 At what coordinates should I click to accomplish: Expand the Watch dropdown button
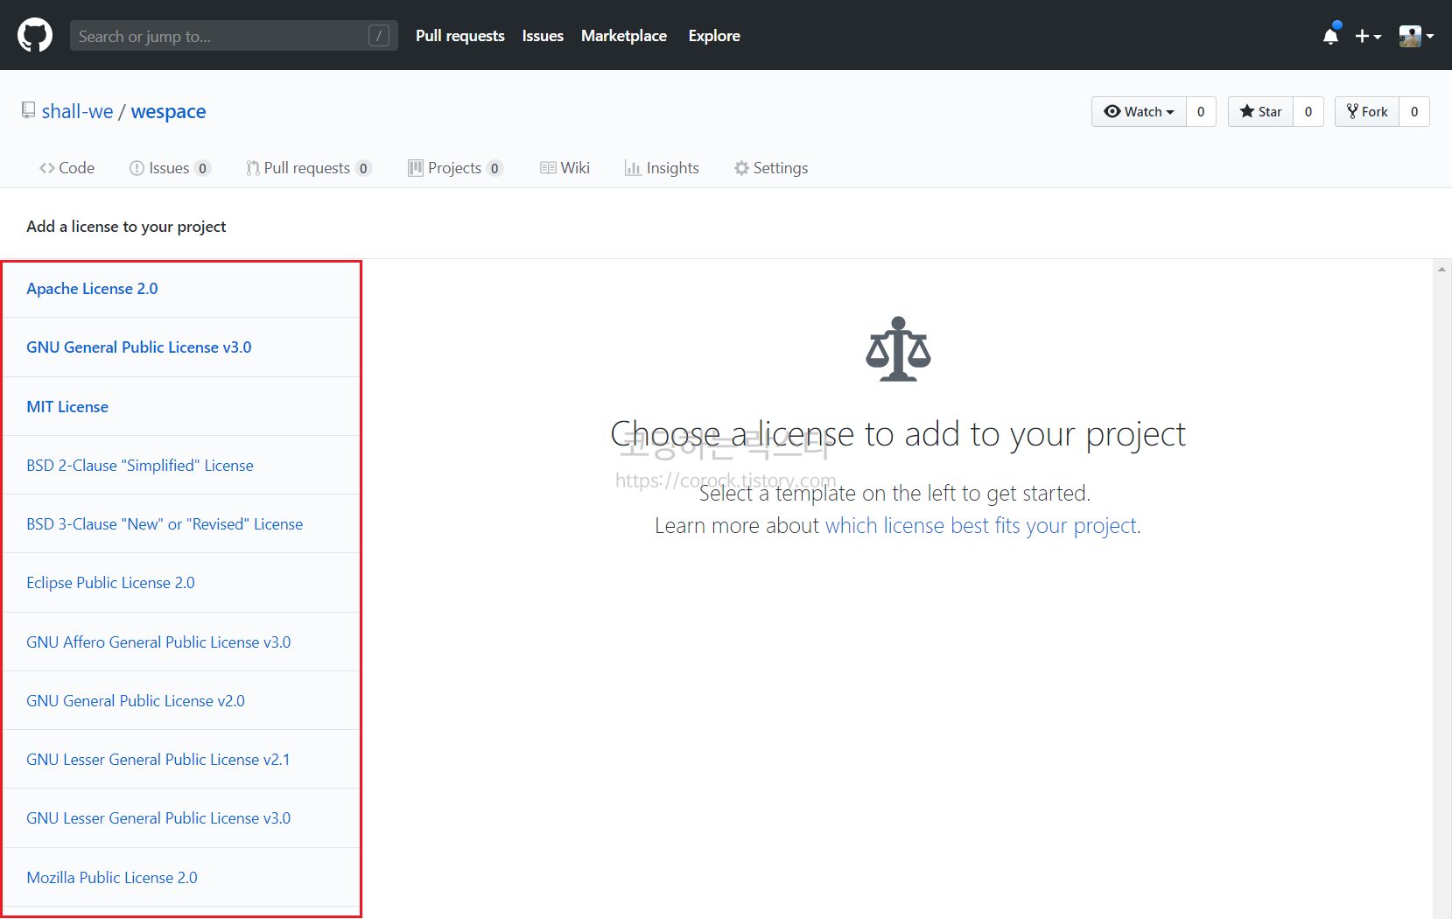click(x=1139, y=111)
